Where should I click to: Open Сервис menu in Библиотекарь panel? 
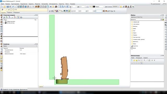point(146,58)
